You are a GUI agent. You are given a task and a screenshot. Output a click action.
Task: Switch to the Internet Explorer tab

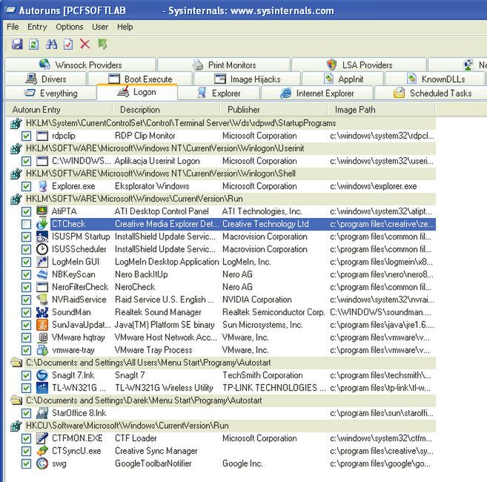(x=317, y=93)
